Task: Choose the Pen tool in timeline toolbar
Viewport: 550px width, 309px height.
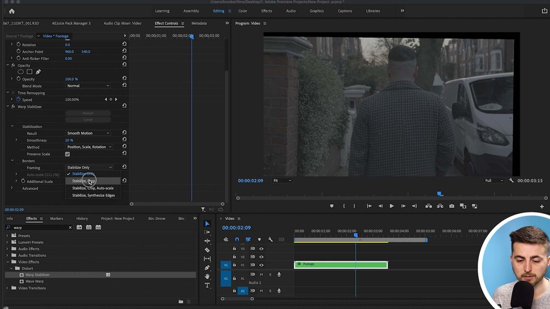Action: click(207, 268)
